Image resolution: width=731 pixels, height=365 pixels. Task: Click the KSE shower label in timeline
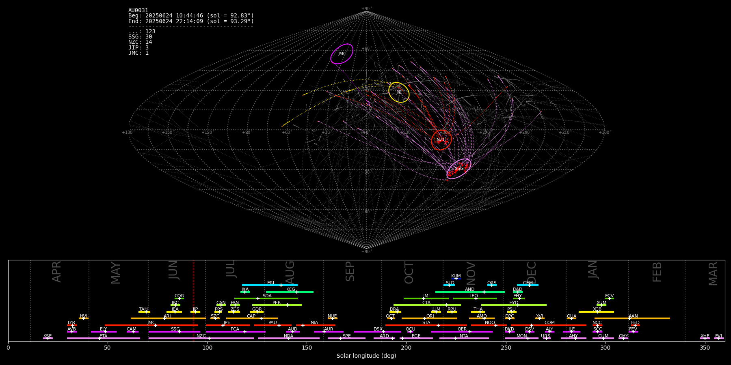(x=48, y=336)
